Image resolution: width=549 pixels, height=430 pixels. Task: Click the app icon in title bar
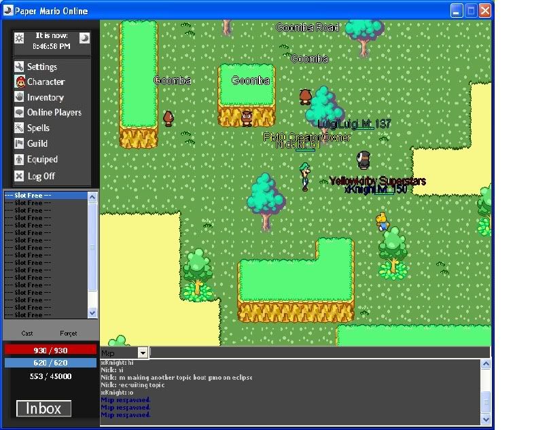point(8,10)
